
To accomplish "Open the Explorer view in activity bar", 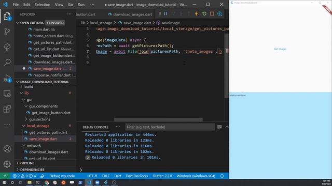I will [x=7, y=16].
